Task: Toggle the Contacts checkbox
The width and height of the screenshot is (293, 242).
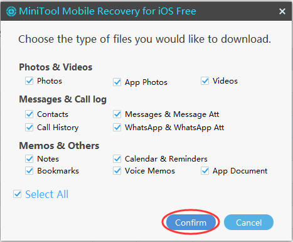Action: click(x=29, y=114)
